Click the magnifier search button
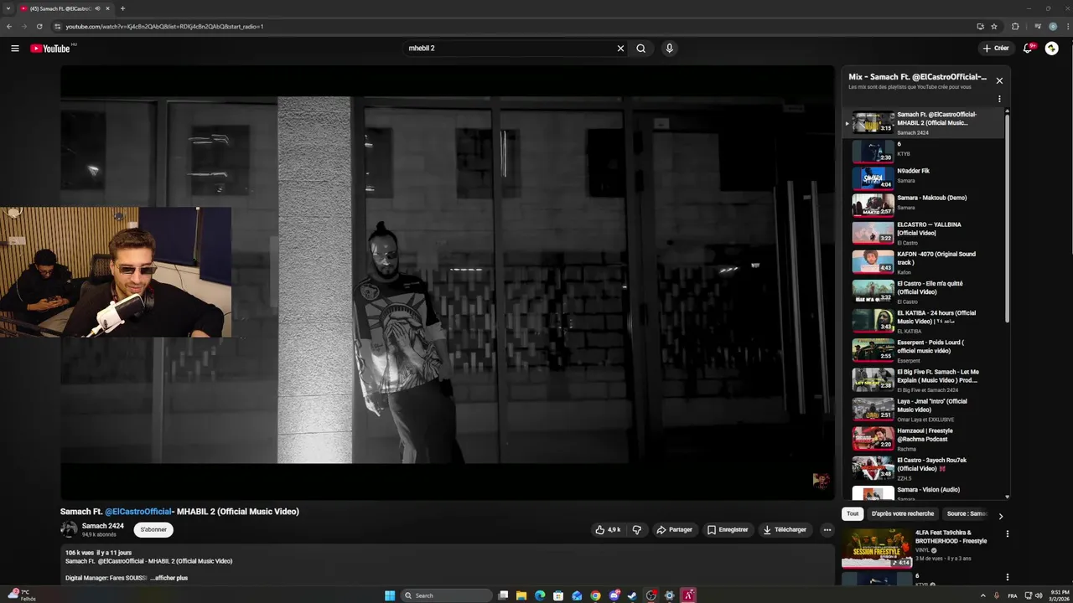Viewport: 1073px width, 603px height. click(x=641, y=49)
